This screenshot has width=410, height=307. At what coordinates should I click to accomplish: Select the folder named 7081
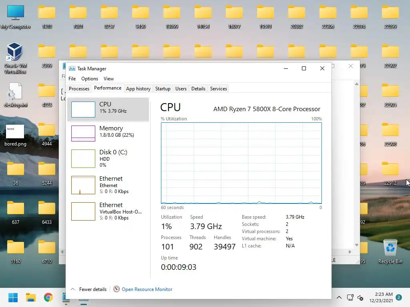pyautogui.click(x=78, y=17)
